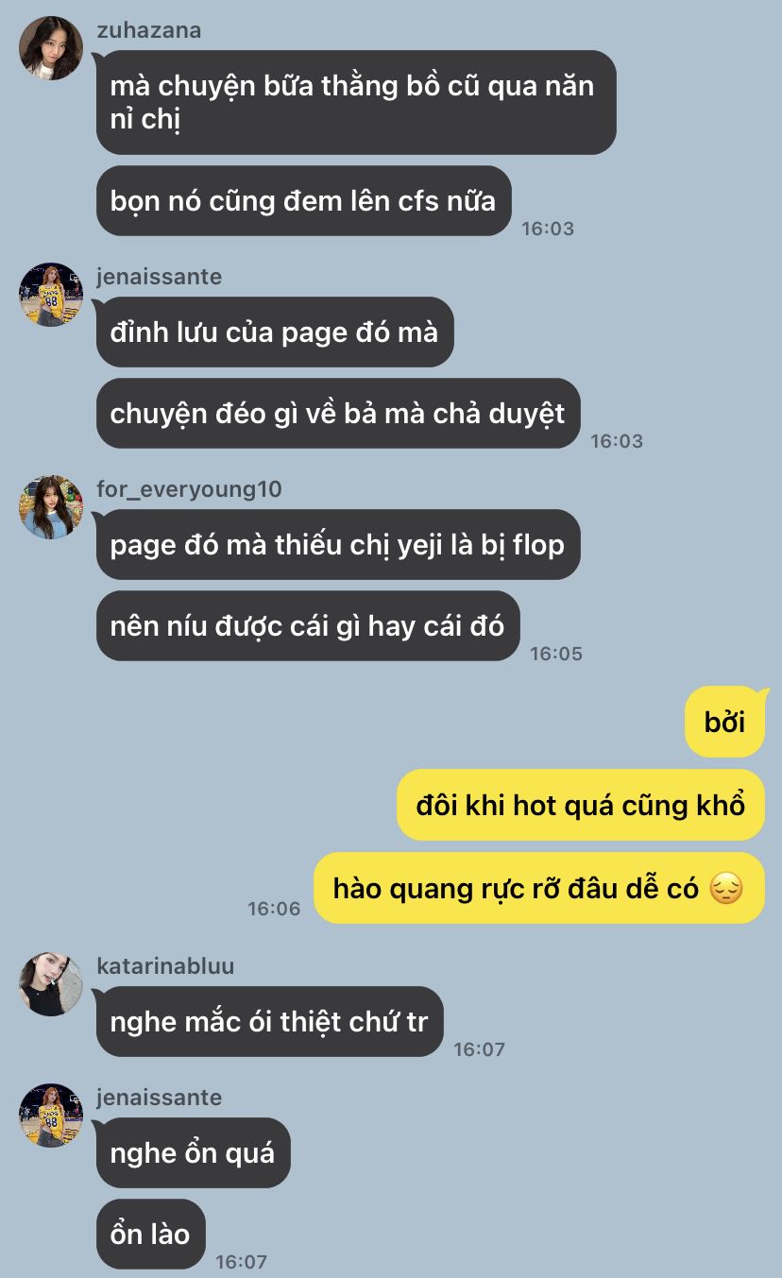
Task: Tap message 'đỉnh lưu của page đó mà'
Action: coord(275,332)
